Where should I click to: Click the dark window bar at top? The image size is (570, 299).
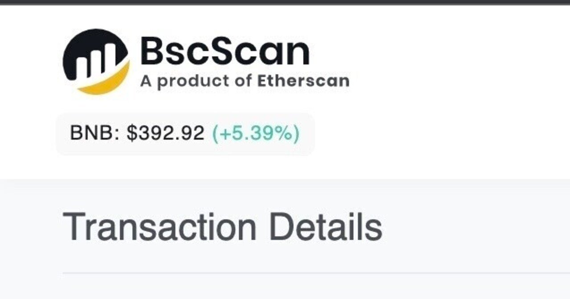(x=285, y=2)
